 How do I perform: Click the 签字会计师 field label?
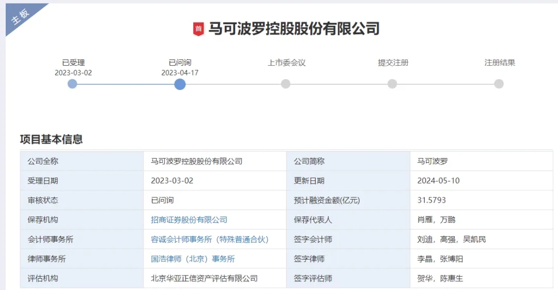[313, 239]
